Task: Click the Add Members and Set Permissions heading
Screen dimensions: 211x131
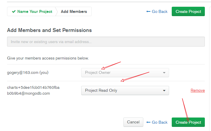Action: 50,30
